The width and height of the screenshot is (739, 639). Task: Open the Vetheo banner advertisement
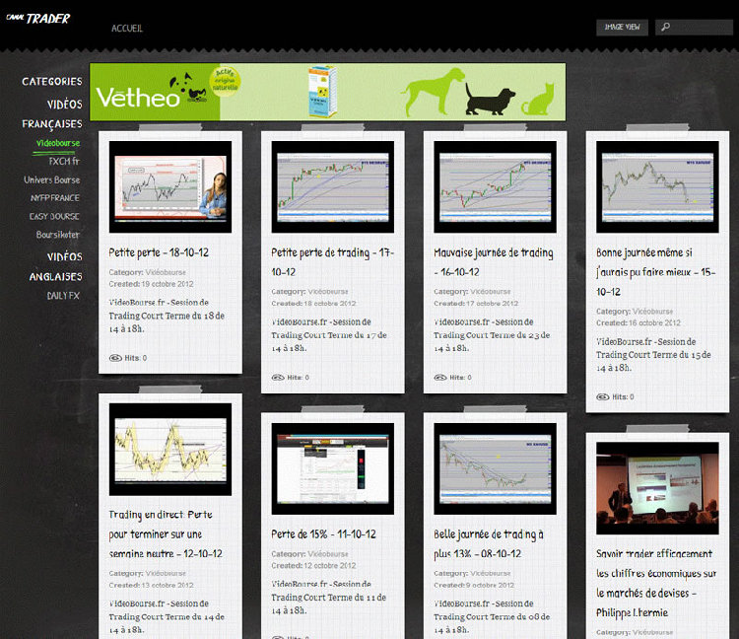tap(327, 93)
